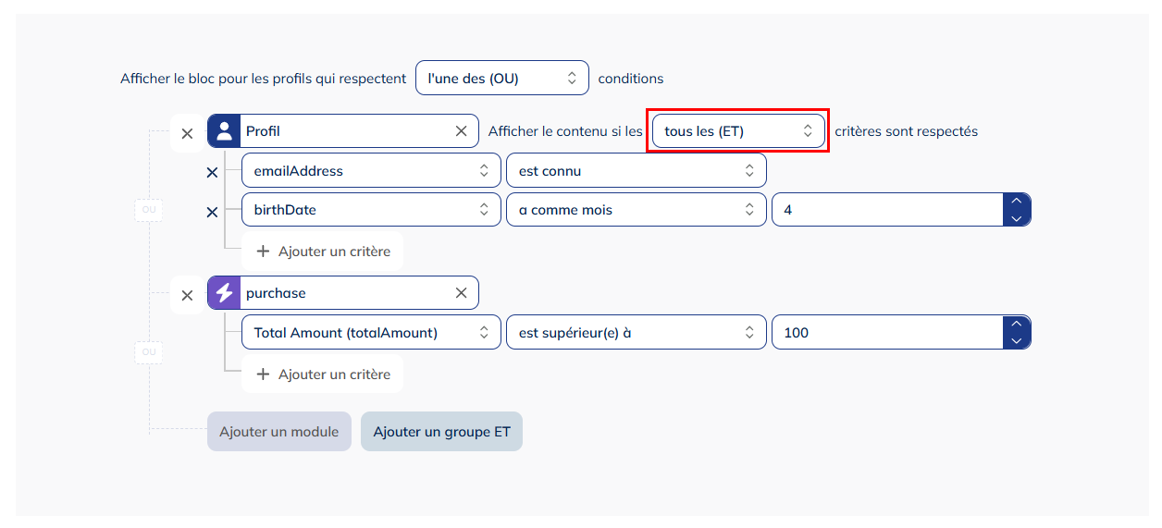Click "Ajouter un critère" under birthDate

tap(323, 252)
